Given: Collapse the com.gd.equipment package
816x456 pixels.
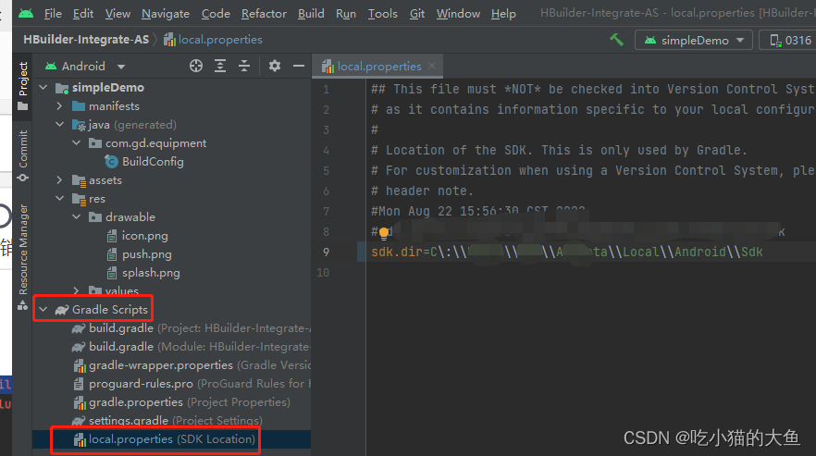Looking at the screenshot, I should click(77, 143).
